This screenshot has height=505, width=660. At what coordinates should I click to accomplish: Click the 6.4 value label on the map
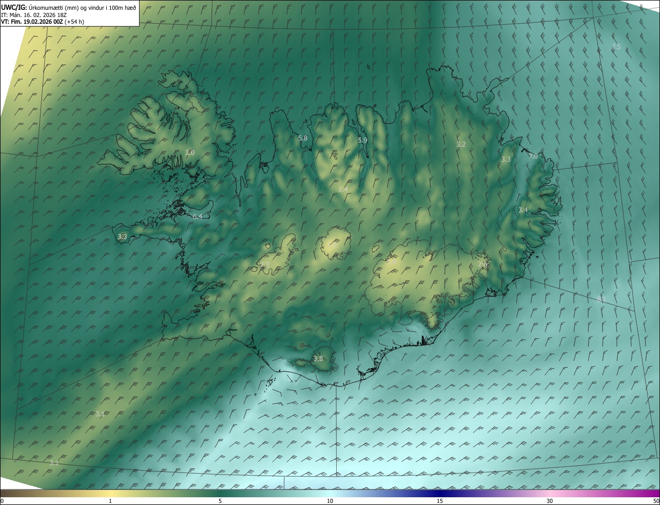click(197, 216)
